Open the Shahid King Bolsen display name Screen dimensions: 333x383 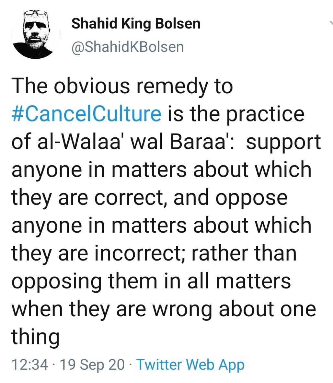tap(136, 24)
